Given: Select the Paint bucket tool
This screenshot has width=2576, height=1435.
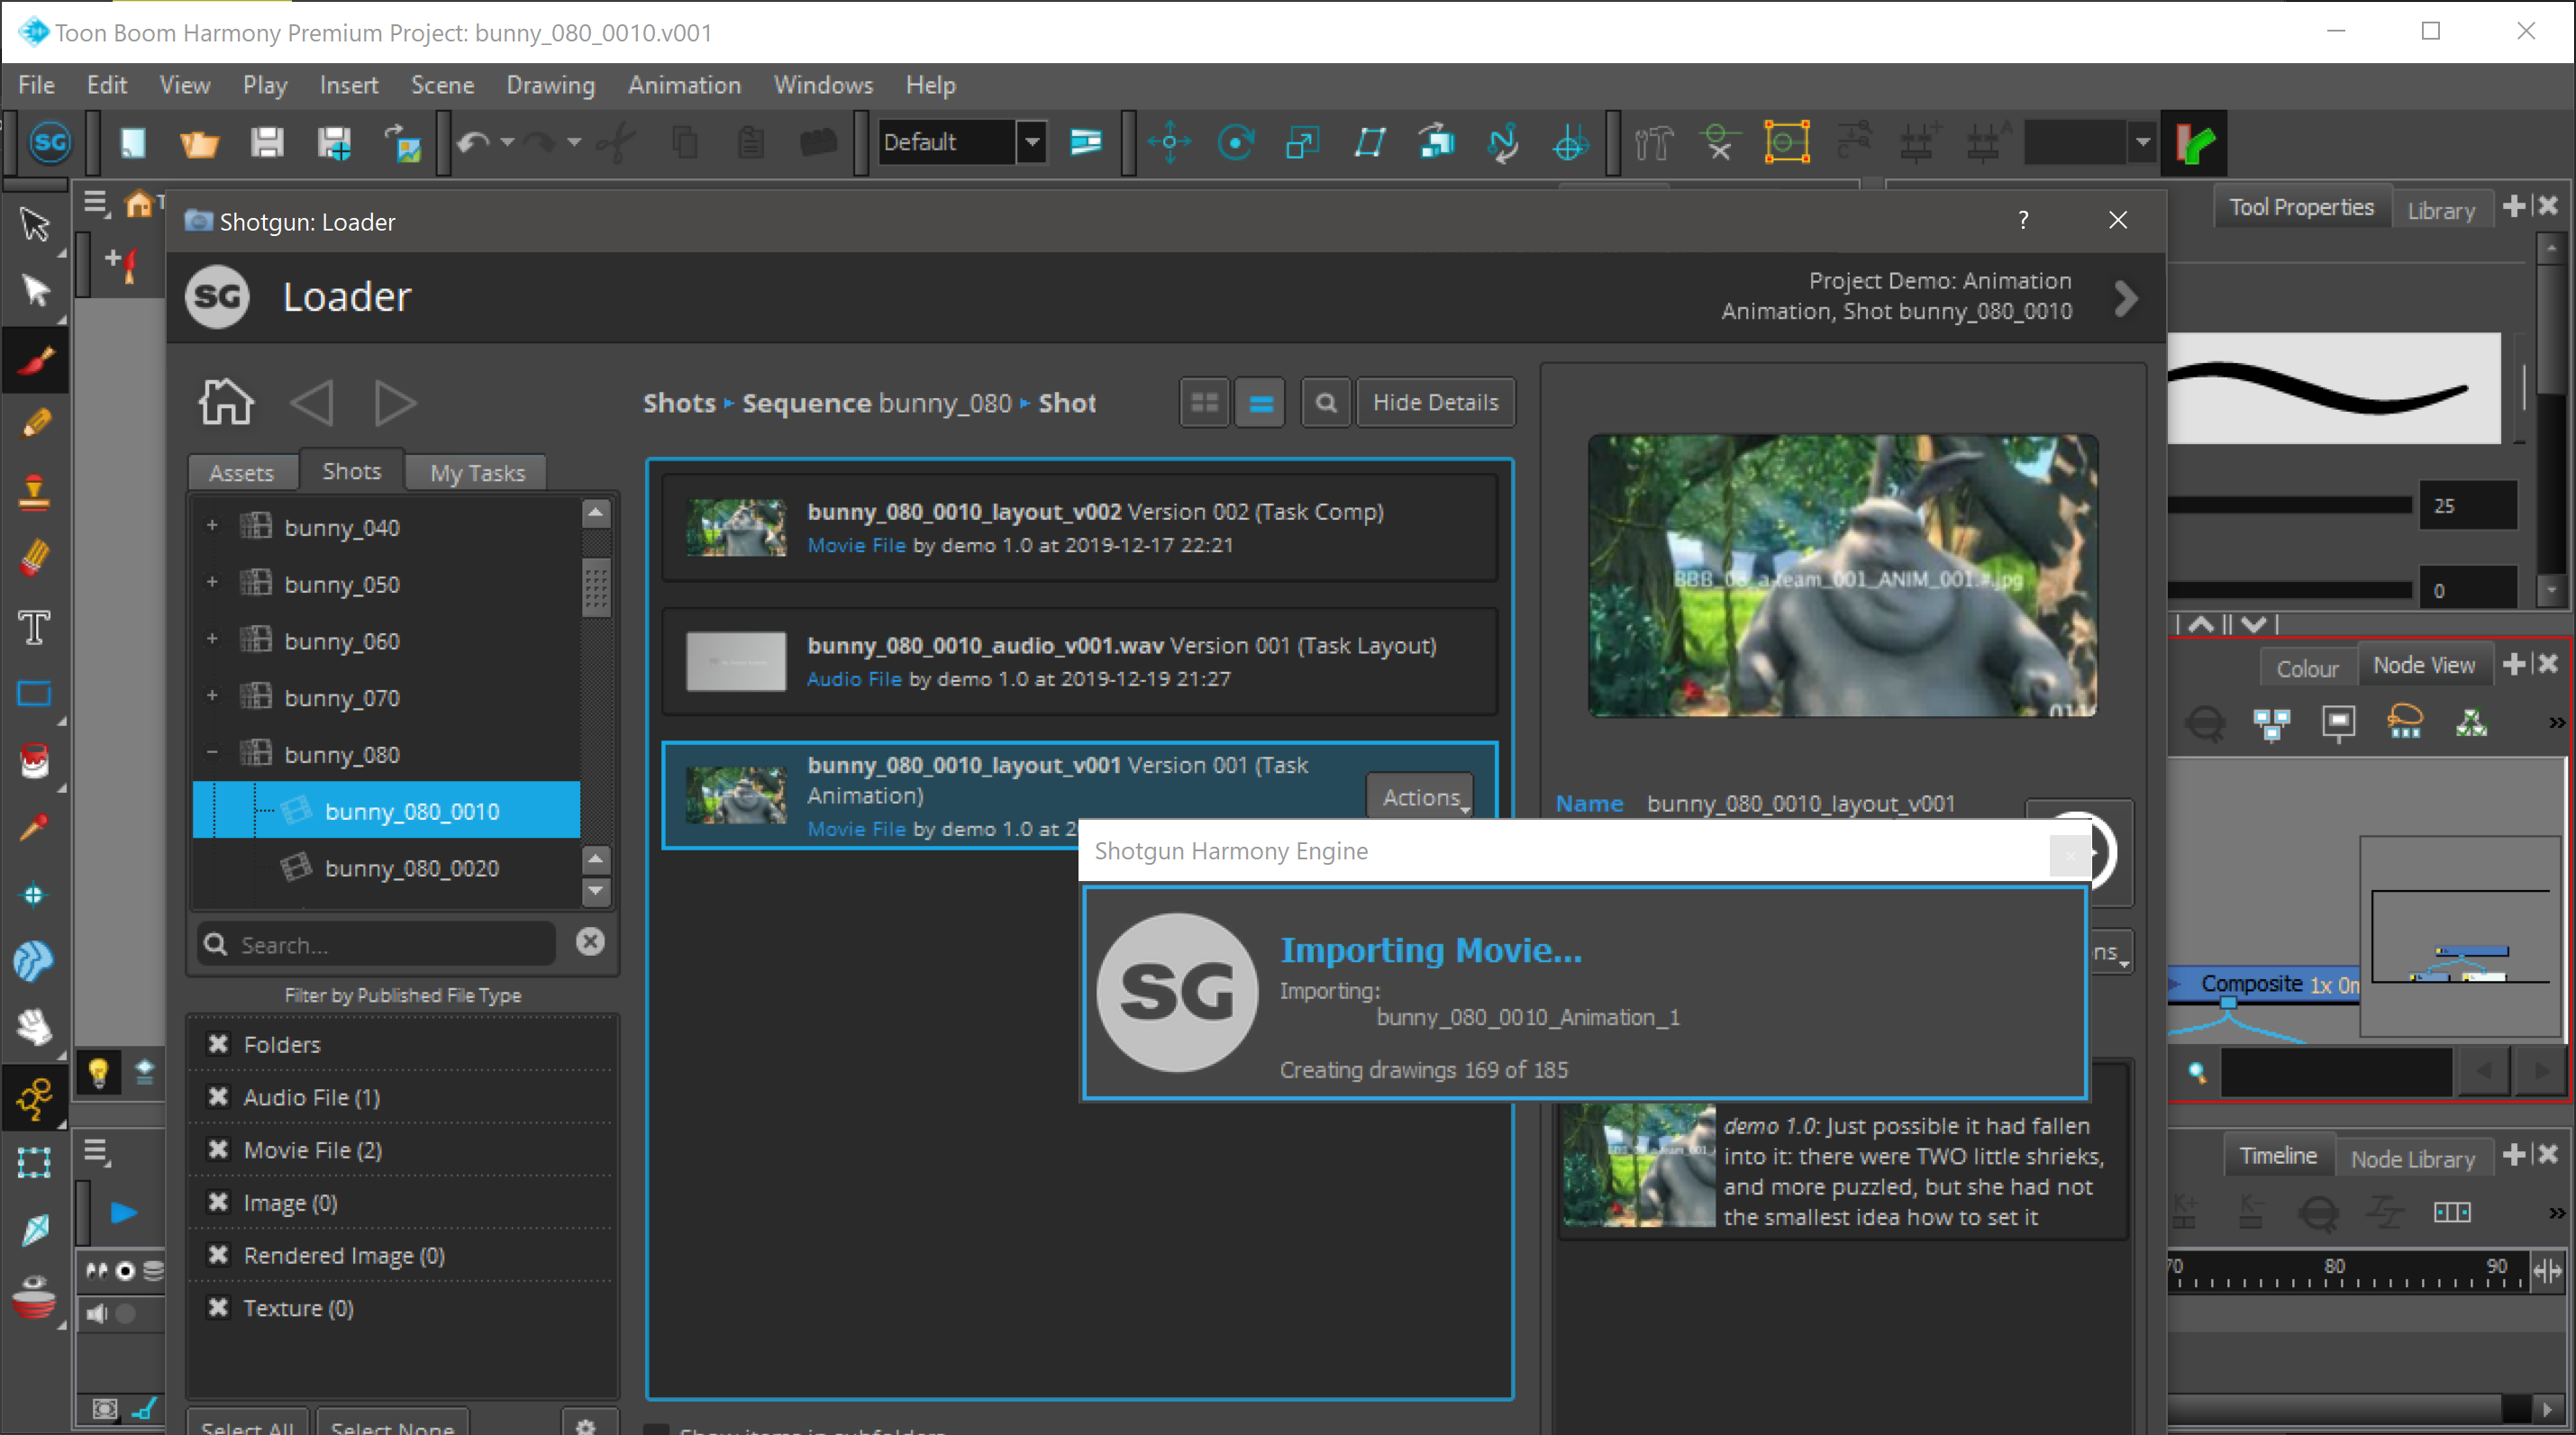Looking at the screenshot, I should [35, 761].
